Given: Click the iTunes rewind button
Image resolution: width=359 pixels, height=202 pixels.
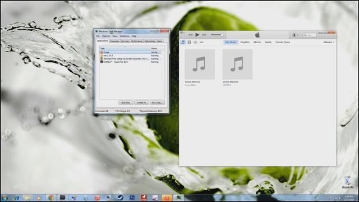Looking at the screenshot, I should (x=191, y=35).
